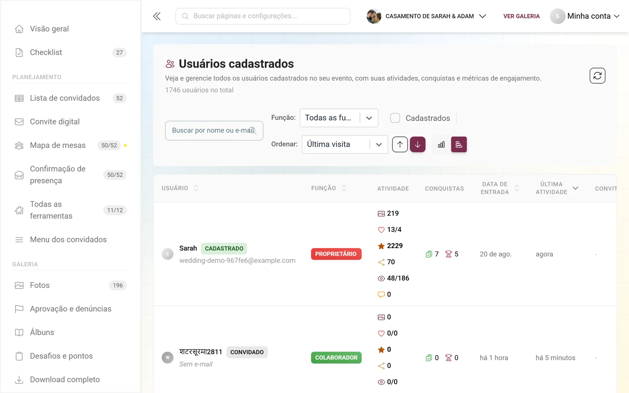Click Sarah's trophy conquests icon showing 5
Viewport: 629px width, 393px height.
[x=449, y=254]
